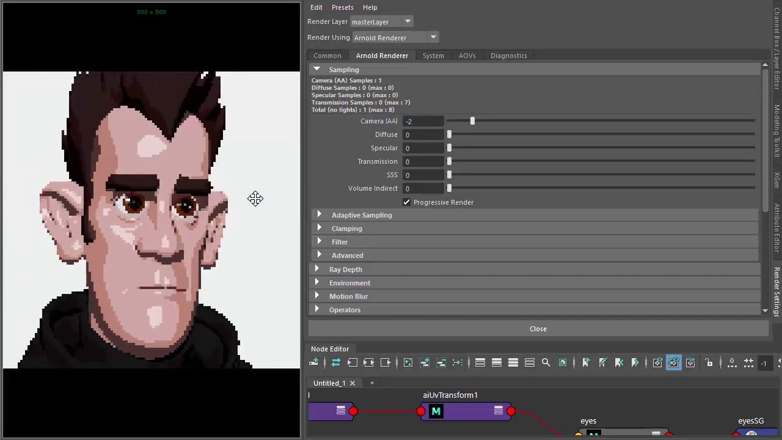Click the Transmission samples input field
782x440 pixels.
click(x=423, y=161)
